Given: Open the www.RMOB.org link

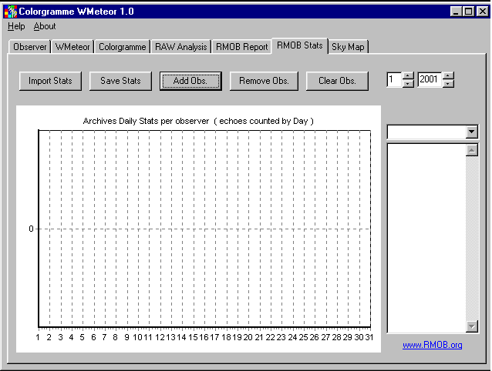Looking at the screenshot, I should [432, 345].
